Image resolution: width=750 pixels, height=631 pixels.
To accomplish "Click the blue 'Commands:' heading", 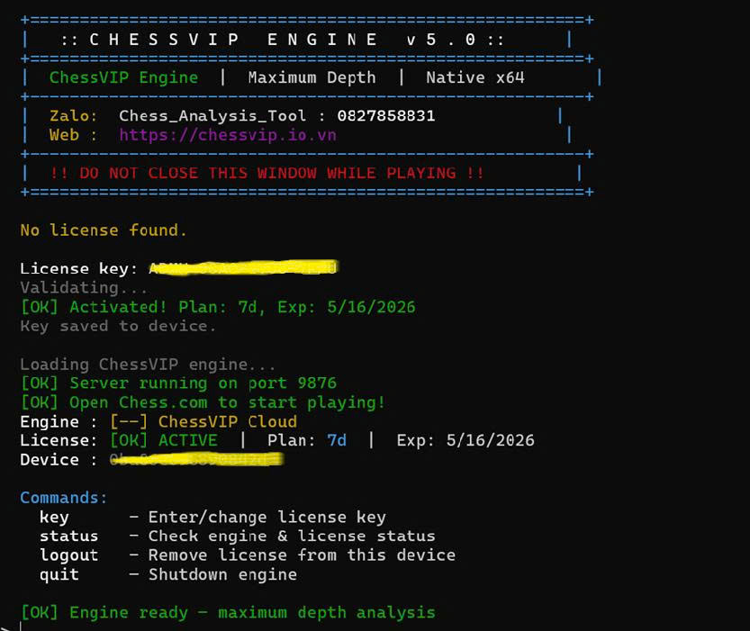I will (64, 498).
